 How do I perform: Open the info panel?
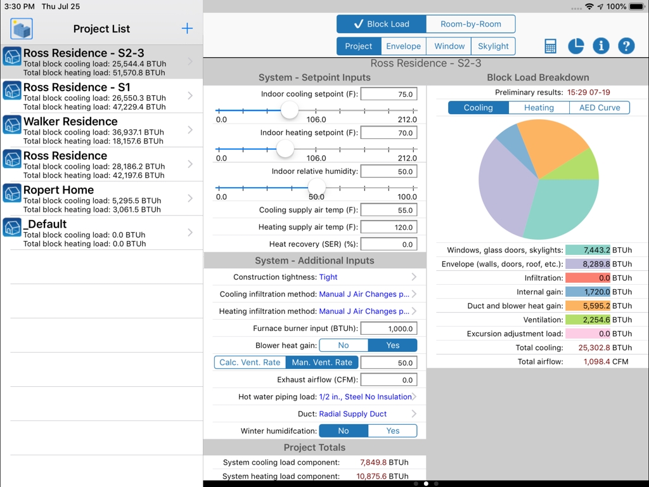pos(600,46)
